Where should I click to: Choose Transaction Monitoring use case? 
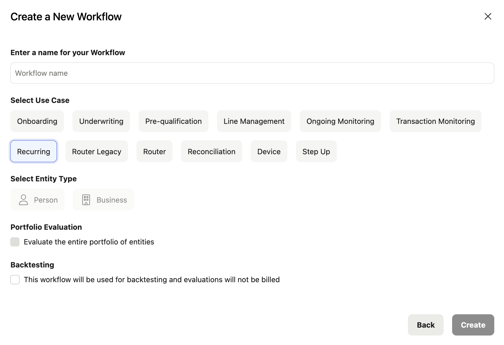point(435,121)
